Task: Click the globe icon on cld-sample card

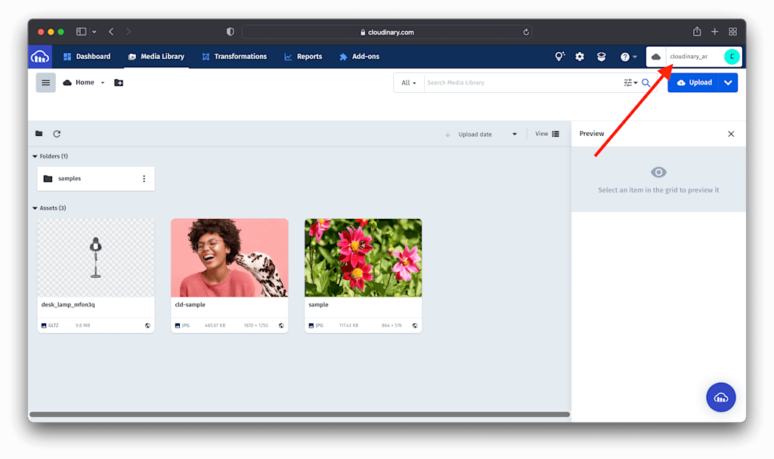Action: pyautogui.click(x=281, y=325)
